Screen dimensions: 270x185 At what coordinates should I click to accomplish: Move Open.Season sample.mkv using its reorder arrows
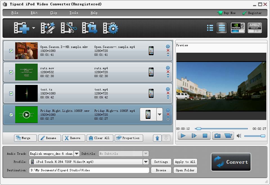pyautogui.click(x=168, y=55)
